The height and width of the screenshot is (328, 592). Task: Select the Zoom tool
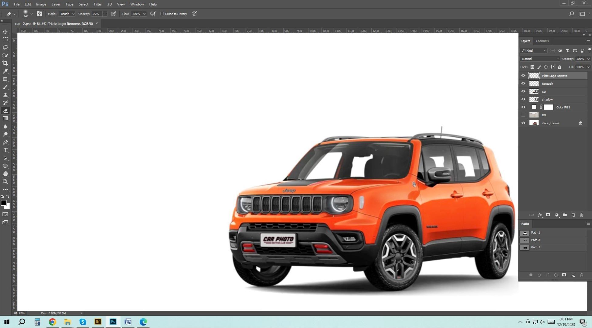pyautogui.click(x=5, y=182)
